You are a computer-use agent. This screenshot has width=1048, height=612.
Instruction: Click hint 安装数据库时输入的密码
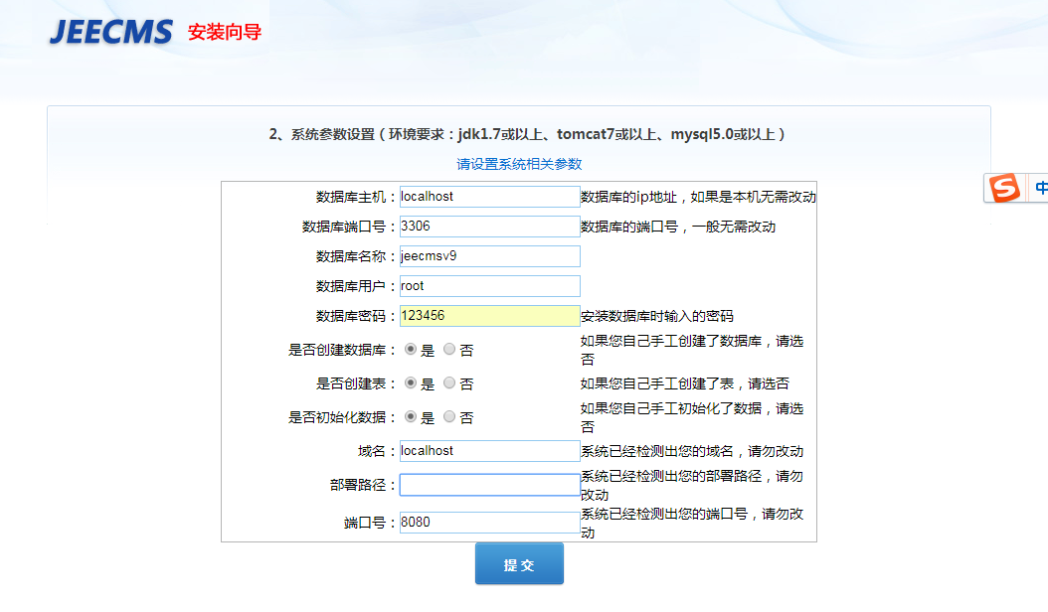(x=657, y=316)
